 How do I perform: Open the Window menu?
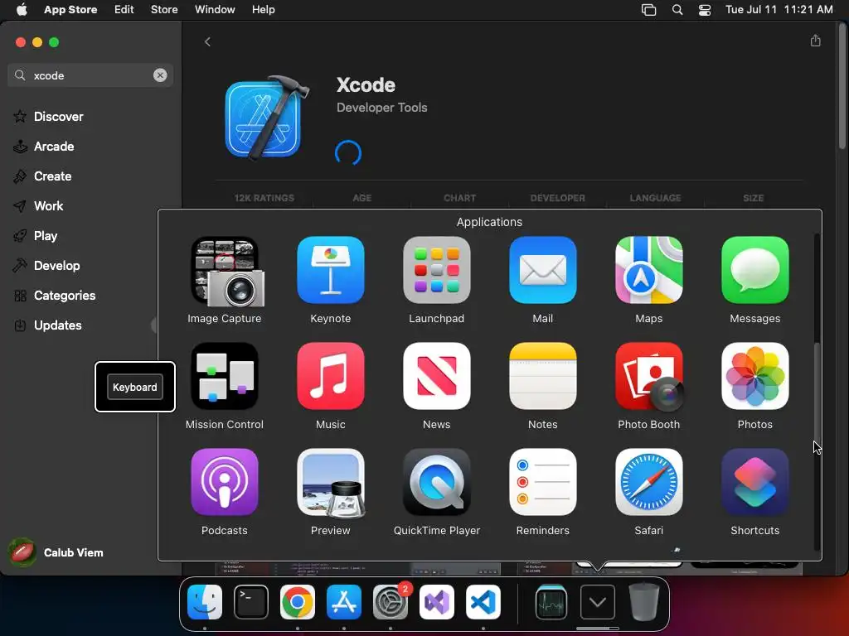click(x=215, y=9)
